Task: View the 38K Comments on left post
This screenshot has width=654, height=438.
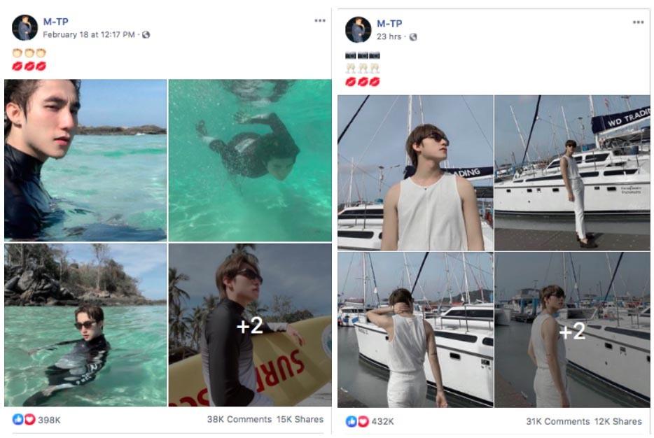Action: pos(239,420)
